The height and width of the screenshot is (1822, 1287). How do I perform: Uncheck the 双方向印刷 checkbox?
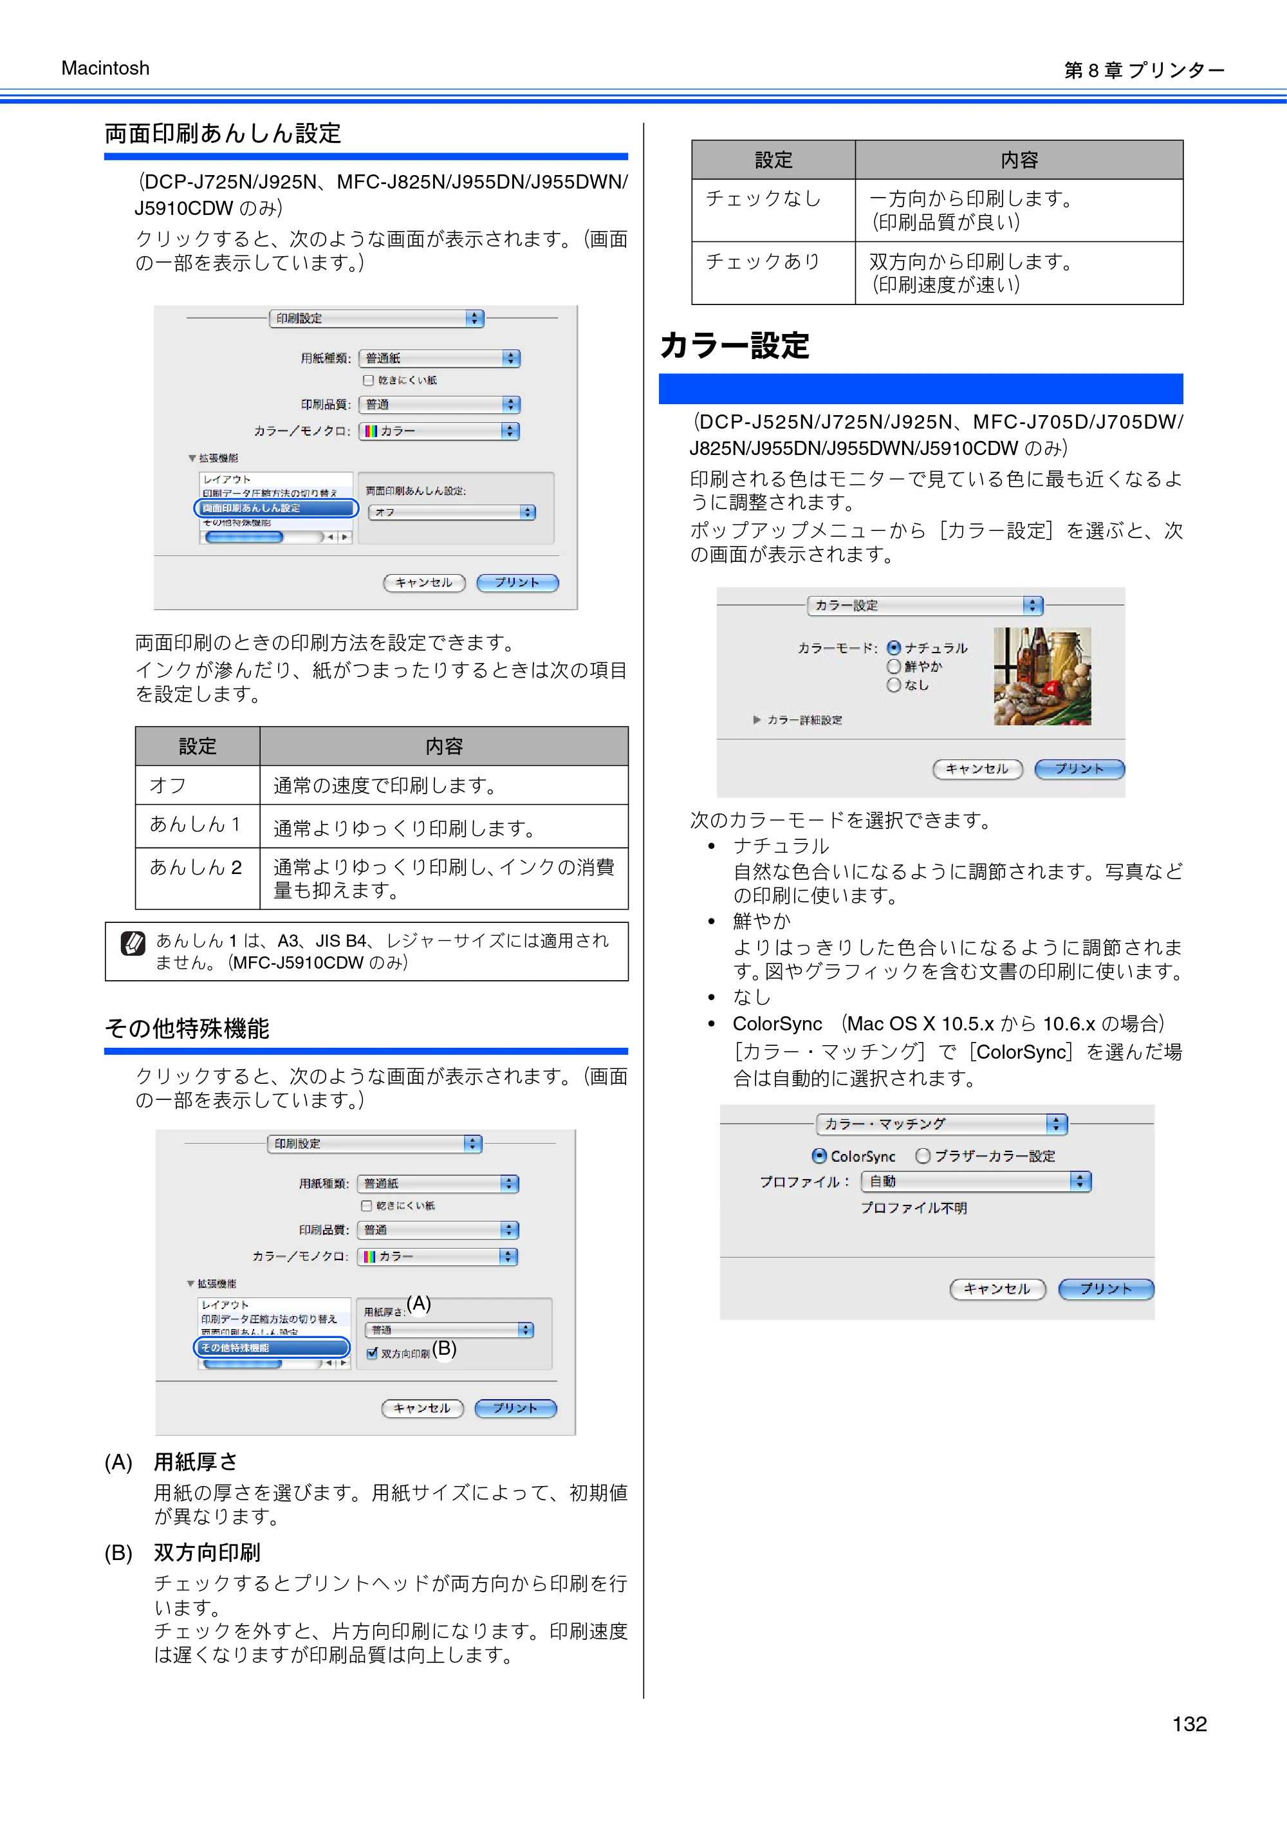[371, 1354]
